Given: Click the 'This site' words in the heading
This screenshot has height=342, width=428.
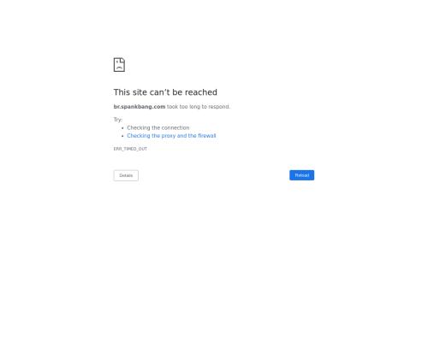Looking at the screenshot, I should tap(130, 92).
